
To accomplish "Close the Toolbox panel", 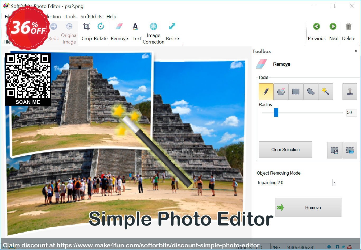I will pos(356,51).
